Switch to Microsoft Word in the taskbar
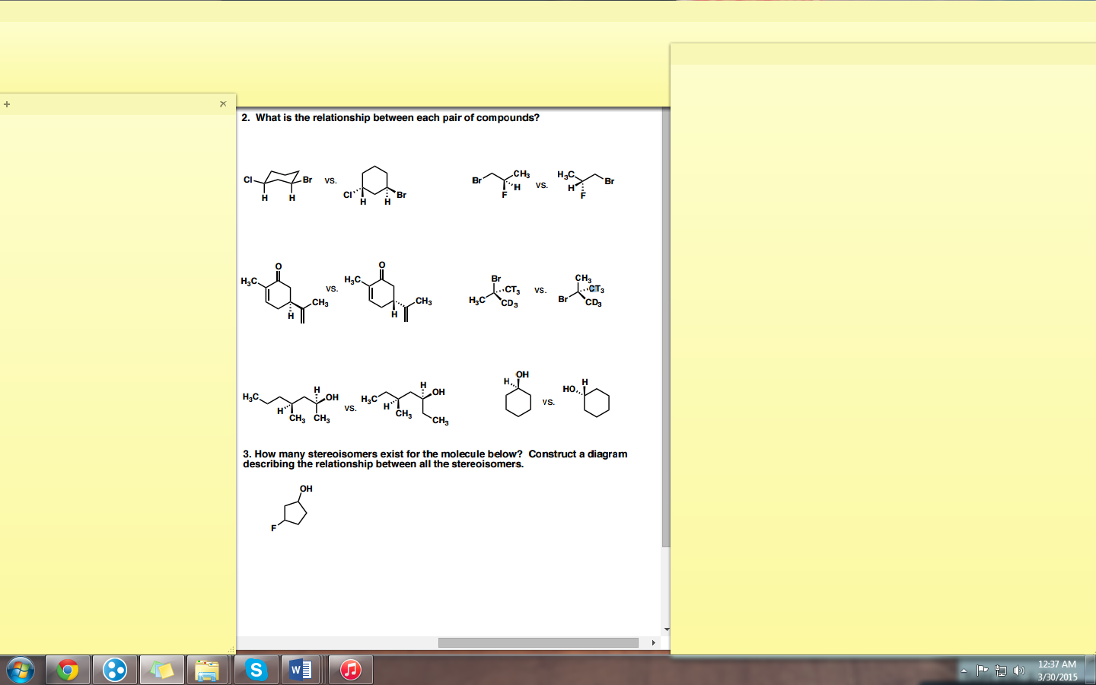 tap(302, 670)
